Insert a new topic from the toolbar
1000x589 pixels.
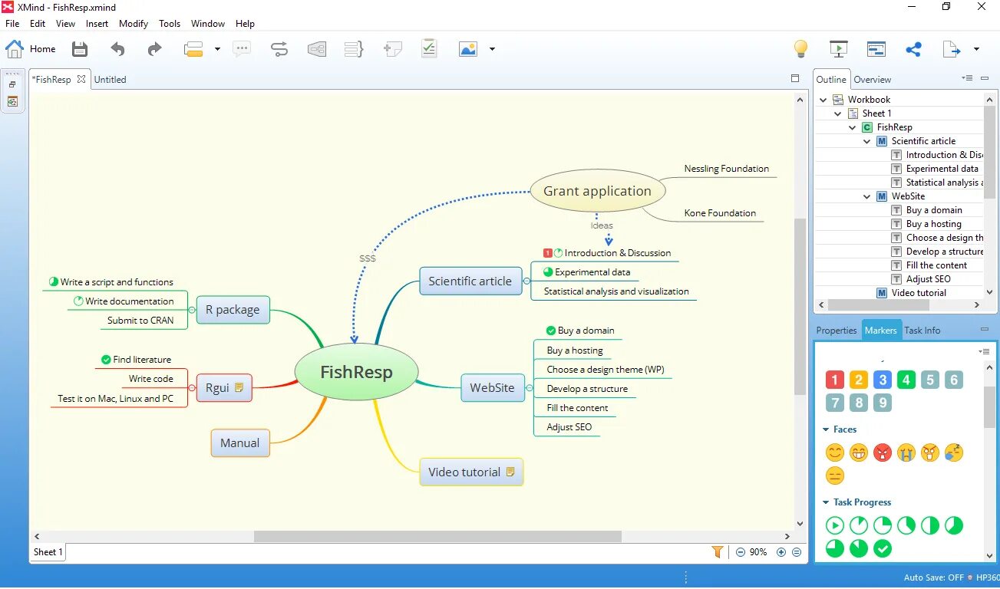point(193,49)
